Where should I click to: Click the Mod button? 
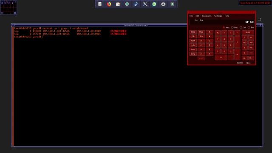click(x=201, y=32)
